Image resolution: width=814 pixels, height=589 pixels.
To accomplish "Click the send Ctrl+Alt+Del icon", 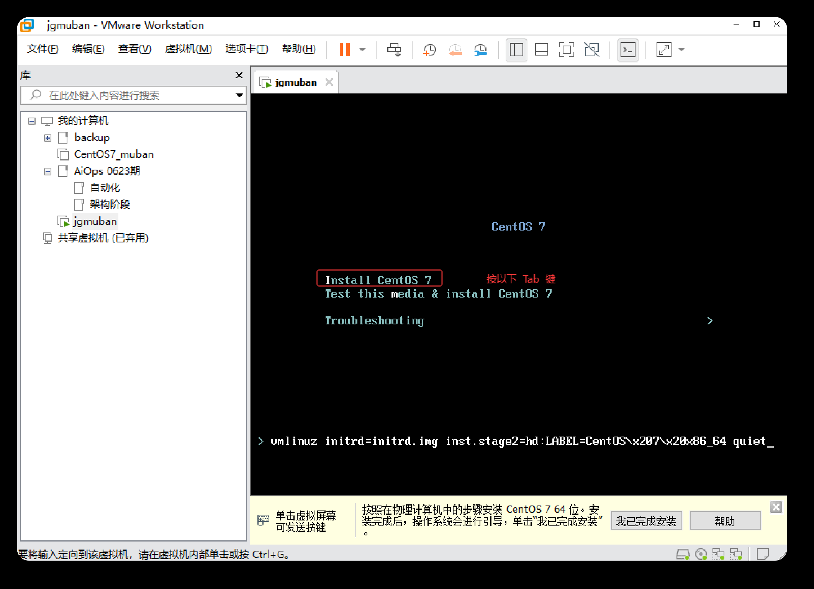I will 394,49.
